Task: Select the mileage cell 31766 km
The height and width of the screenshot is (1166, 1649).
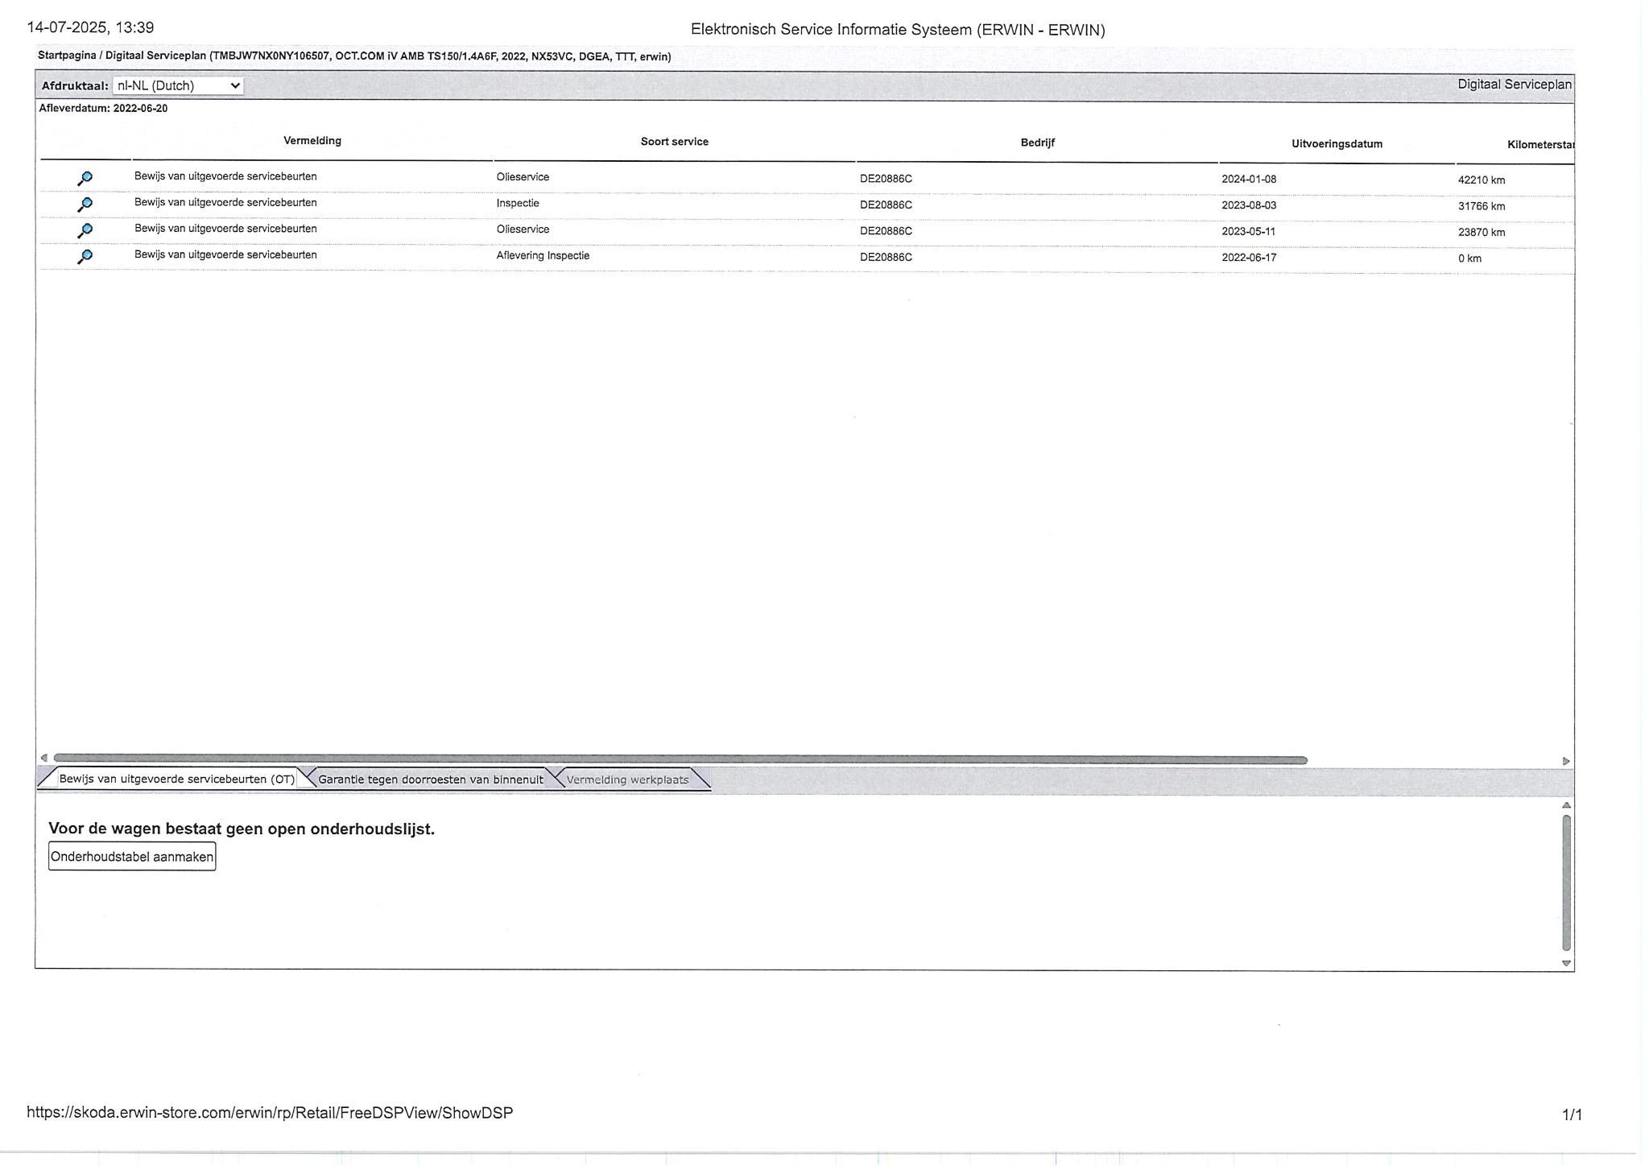Action: pyautogui.click(x=1482, y=206)
